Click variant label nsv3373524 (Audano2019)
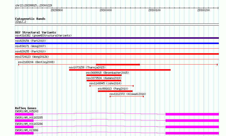 [104, 78]
